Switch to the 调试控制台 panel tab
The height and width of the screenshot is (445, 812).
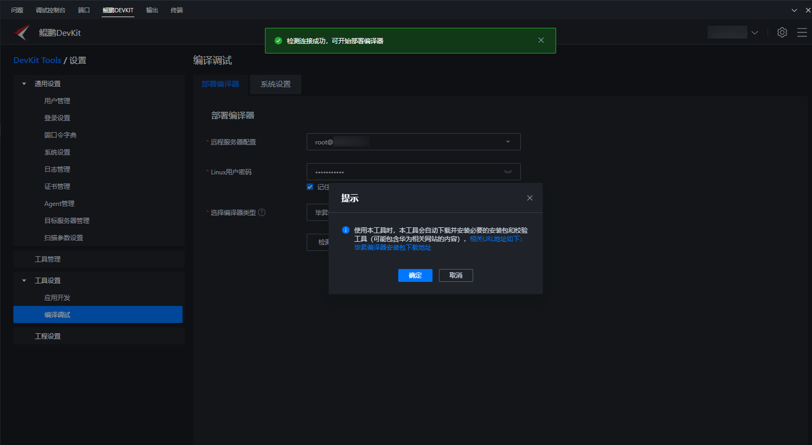click(50, 10)
